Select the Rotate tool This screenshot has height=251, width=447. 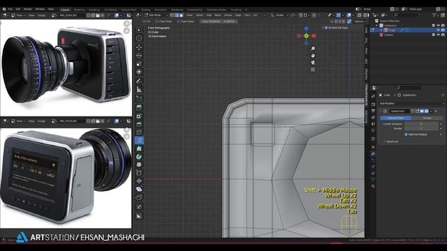point(139,56)
